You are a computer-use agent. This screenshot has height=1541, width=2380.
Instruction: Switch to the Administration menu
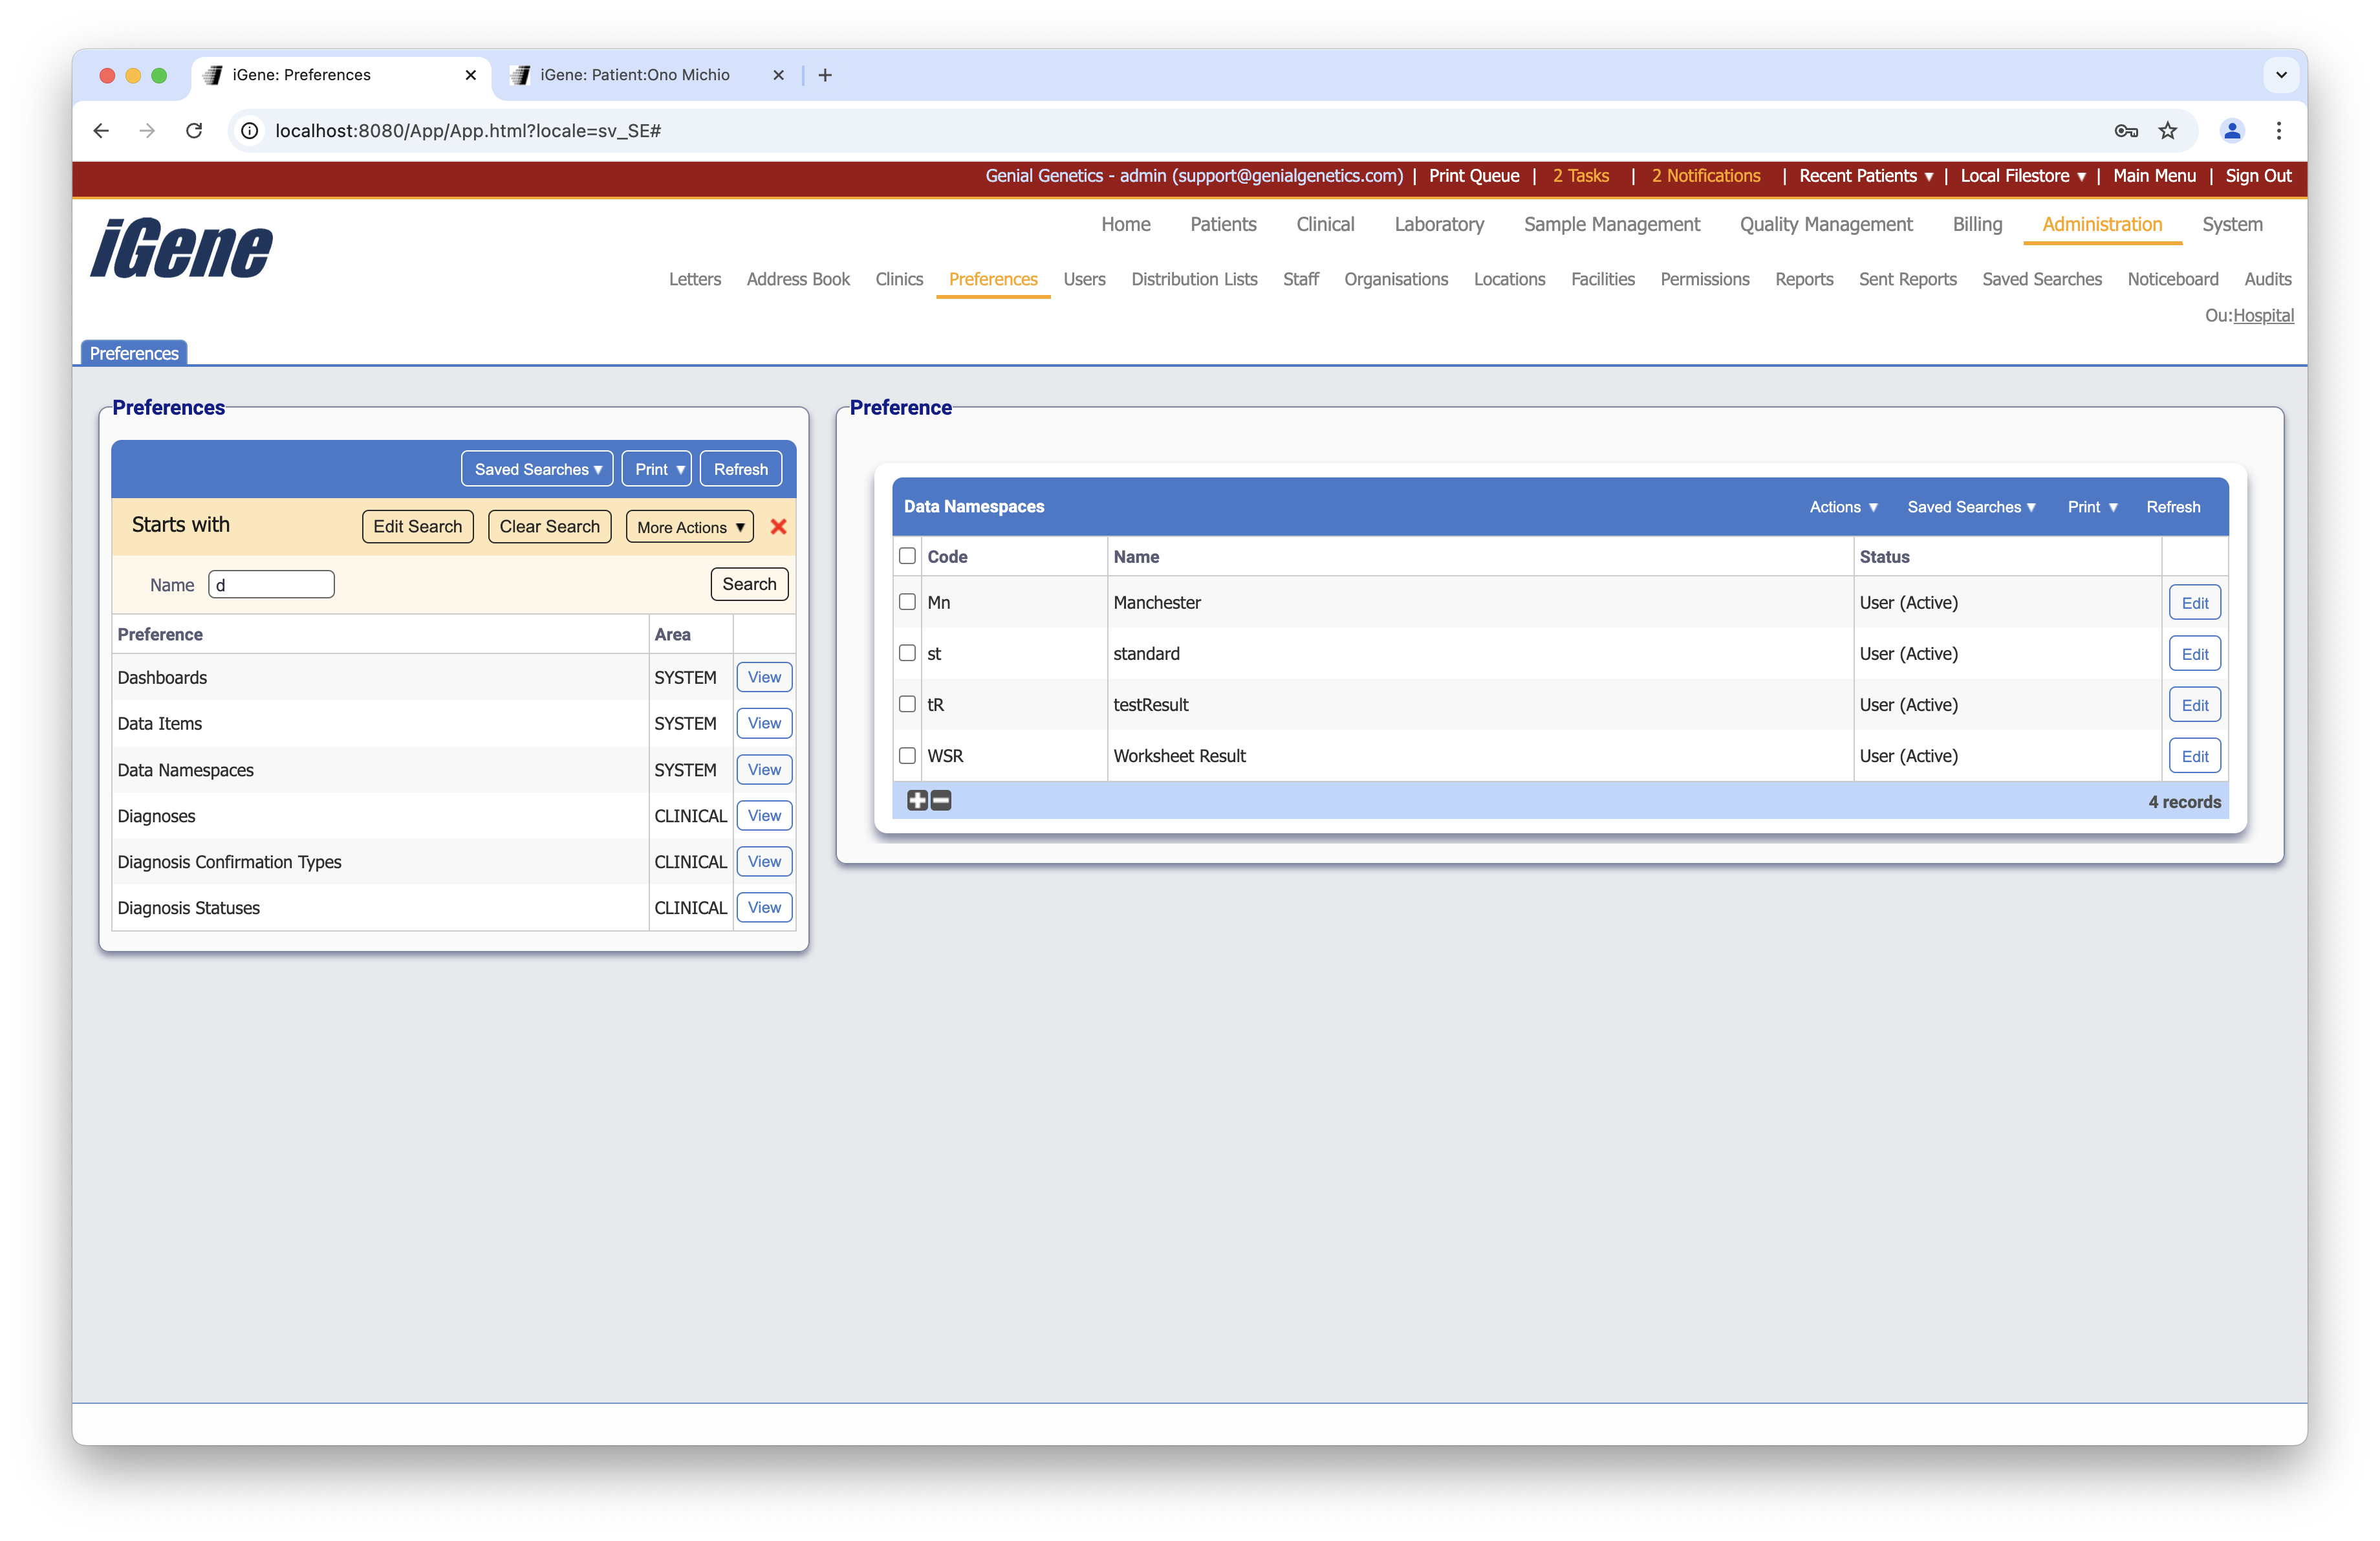click(2101, 224)
